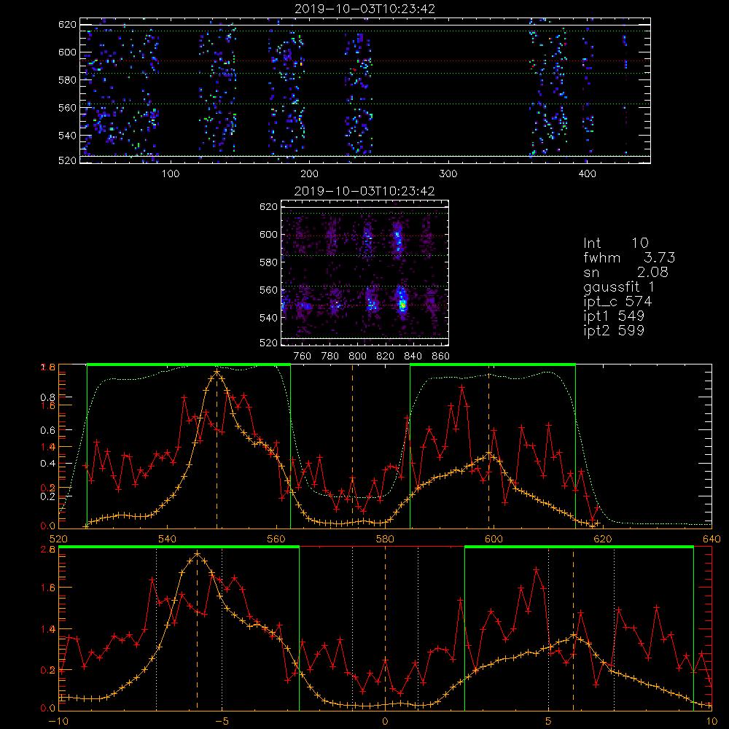Viewport: 729px width, 729px height.
Task: Select the 'Int 10' readout
Action: [615, 243]
